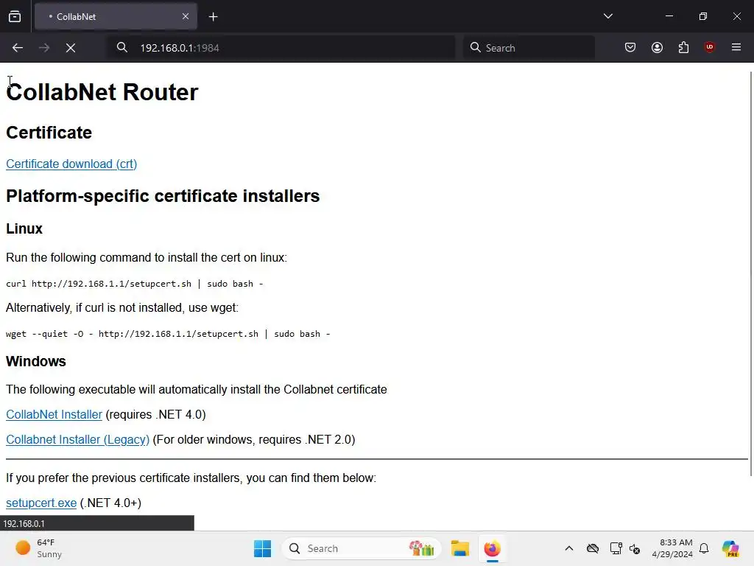Open the notifications bell icon
The image size is (754, 566).
[x=704, y=548]
